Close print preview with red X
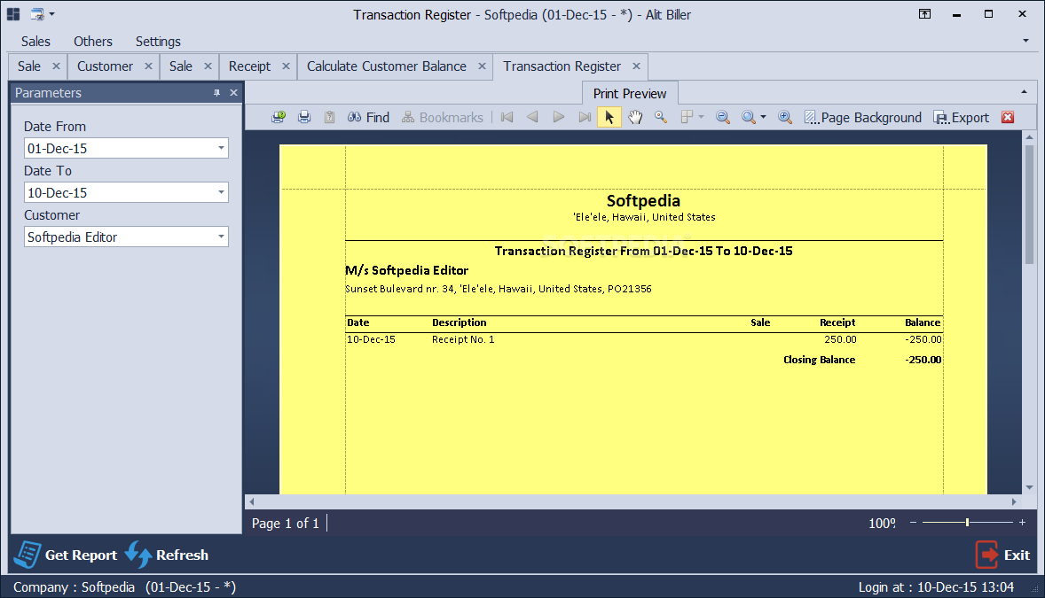 [1008, 117]
